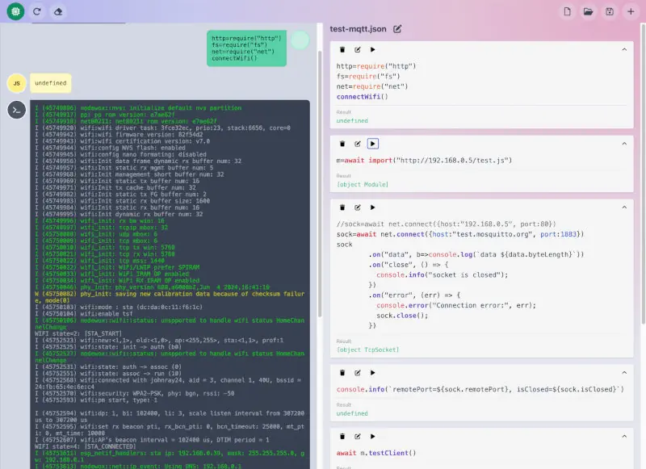Run the import test.js cell
646x469 pixels.
tap(372, 144)
